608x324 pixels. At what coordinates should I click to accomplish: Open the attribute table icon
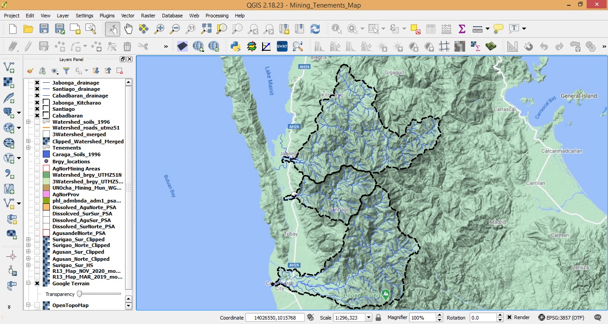(x=431, y=29)
